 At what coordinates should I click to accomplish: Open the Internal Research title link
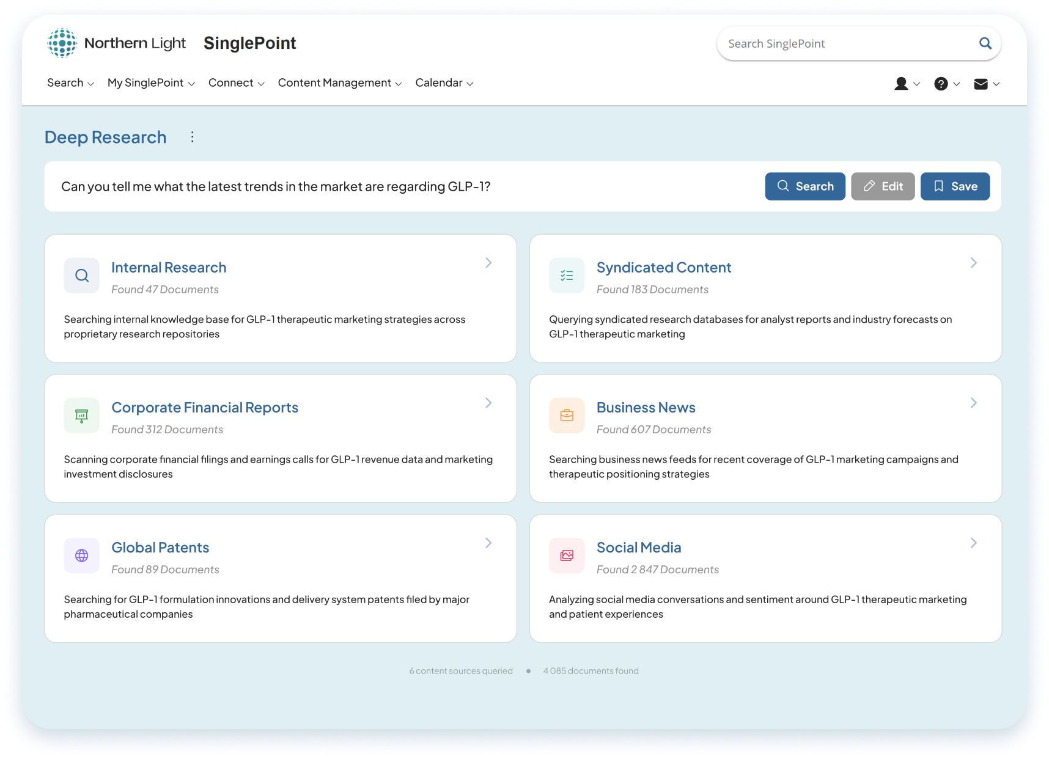tap(169, 268)
